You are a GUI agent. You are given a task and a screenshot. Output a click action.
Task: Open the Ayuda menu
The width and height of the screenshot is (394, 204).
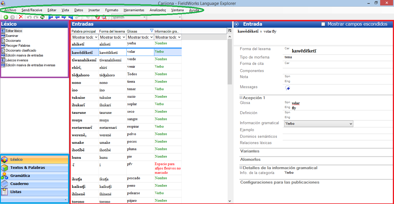pos(194,10)
